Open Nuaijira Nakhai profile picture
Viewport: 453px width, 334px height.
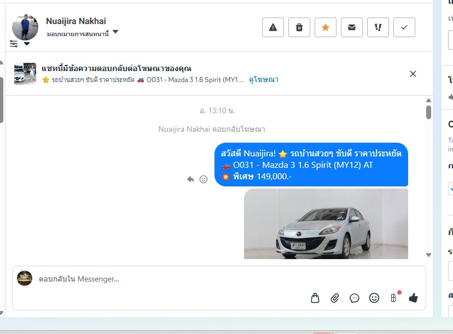pos(25,27)
